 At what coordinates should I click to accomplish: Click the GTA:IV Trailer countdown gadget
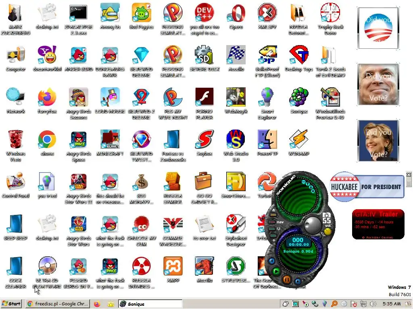coord(378,224)
